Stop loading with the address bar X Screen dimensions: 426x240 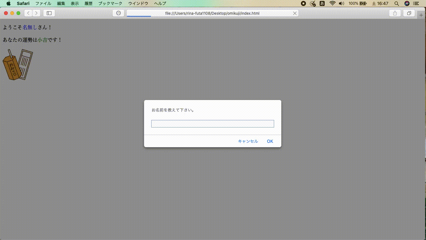click(x=295, y=13)
